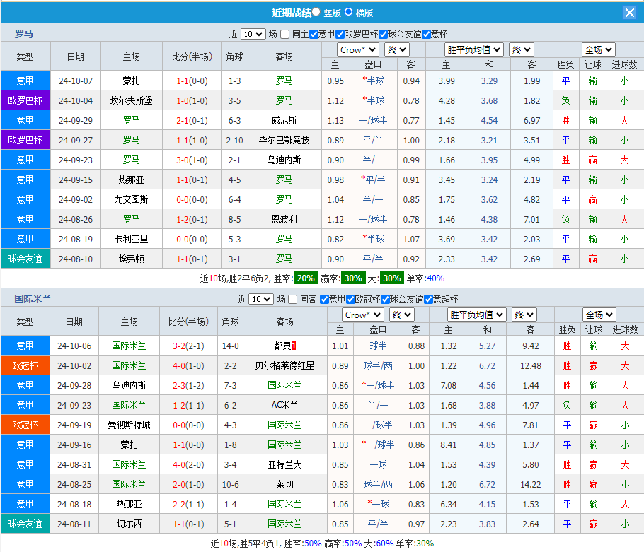Switch to the 横版 layout option
The image size is (644, 552).
pyautogui.click(x=348, y=12)
